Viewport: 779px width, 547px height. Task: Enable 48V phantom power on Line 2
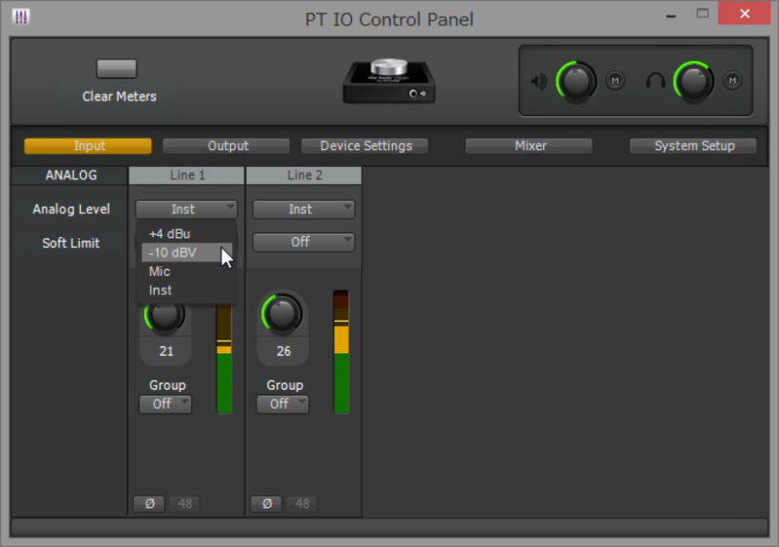point(302,504)
